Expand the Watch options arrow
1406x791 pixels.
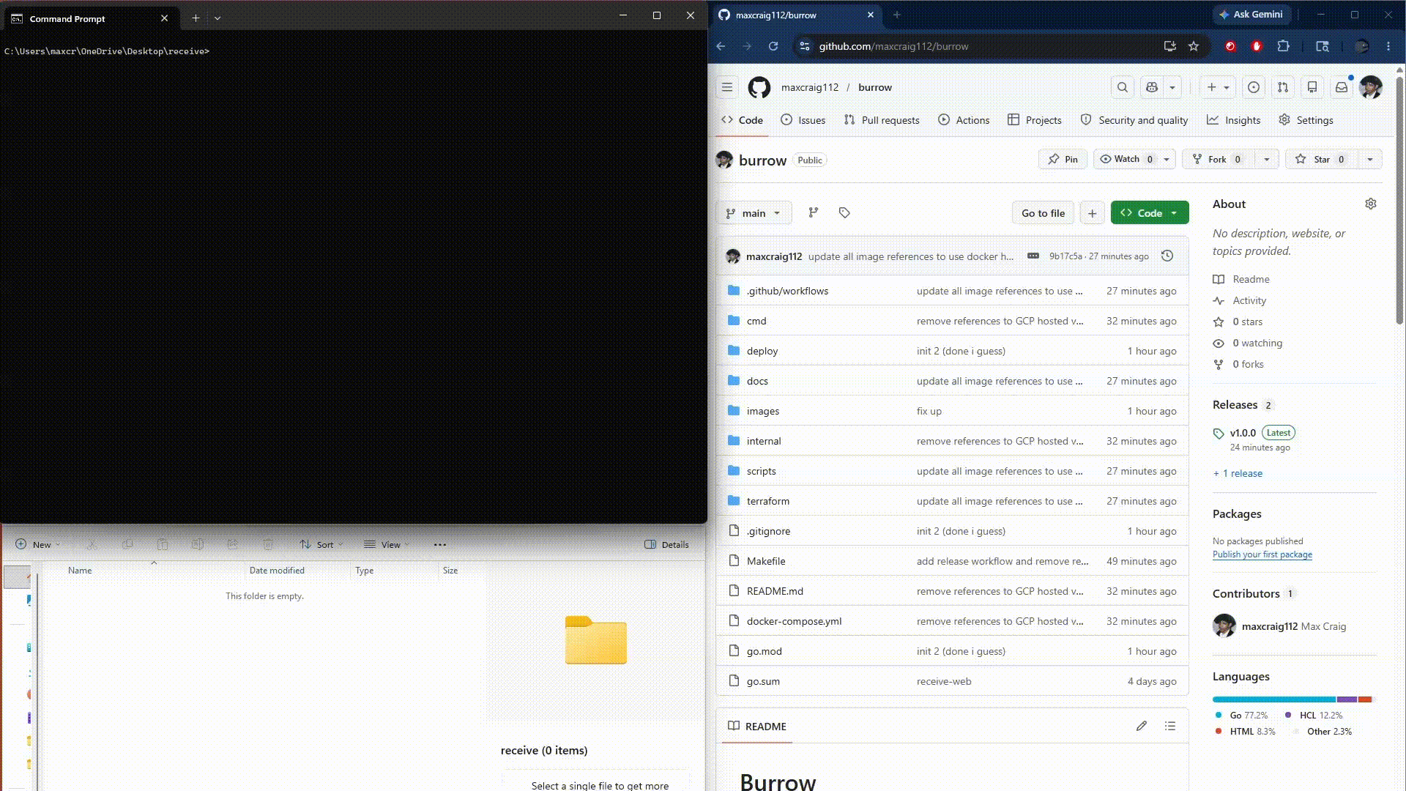coord(1167,159)
